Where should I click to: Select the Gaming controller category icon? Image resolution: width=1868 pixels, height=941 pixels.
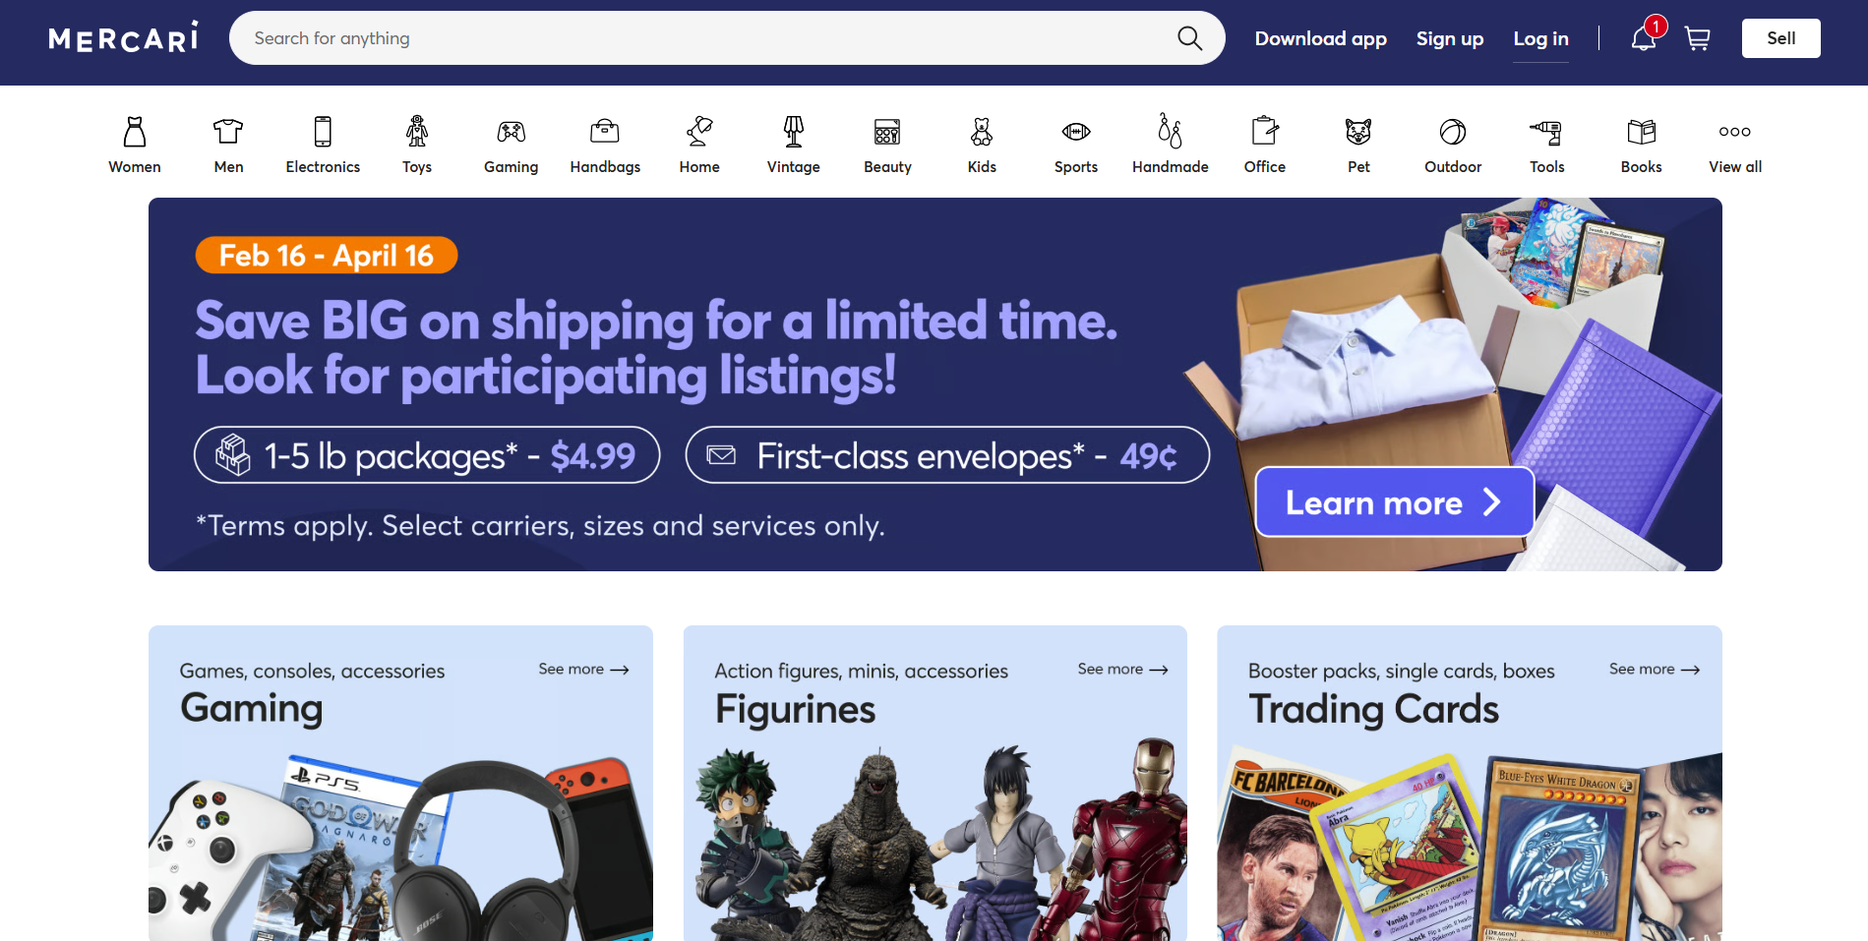click(511, 131)
